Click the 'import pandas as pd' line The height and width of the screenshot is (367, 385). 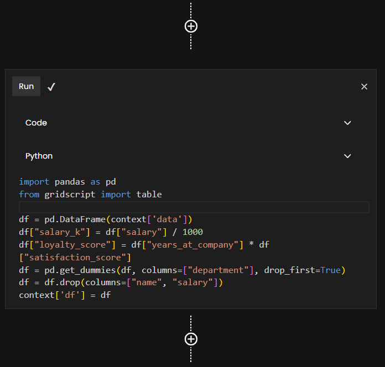(67, 182)
